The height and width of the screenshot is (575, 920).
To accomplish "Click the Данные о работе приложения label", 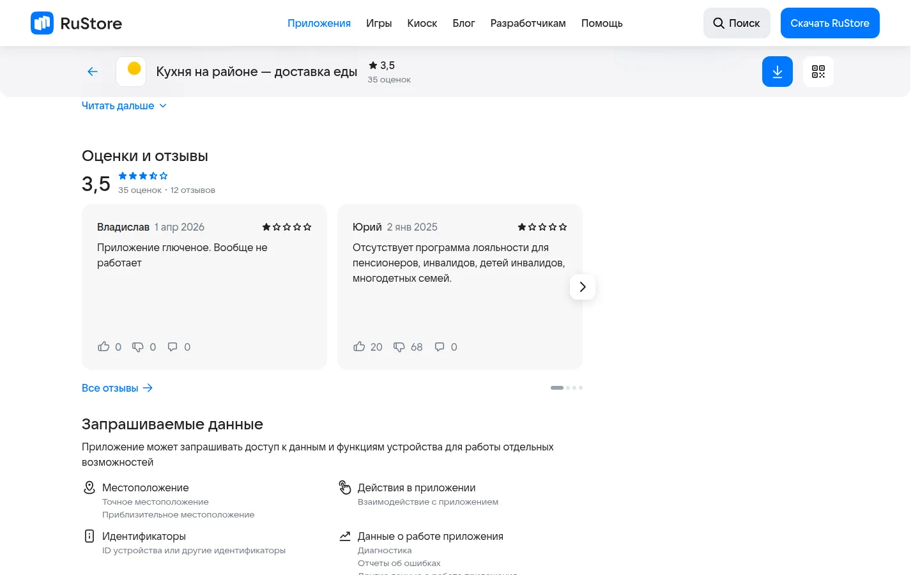I will point(431,536).
